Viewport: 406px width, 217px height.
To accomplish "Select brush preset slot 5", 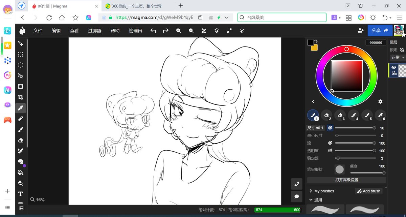I will [x=367, y=116].
